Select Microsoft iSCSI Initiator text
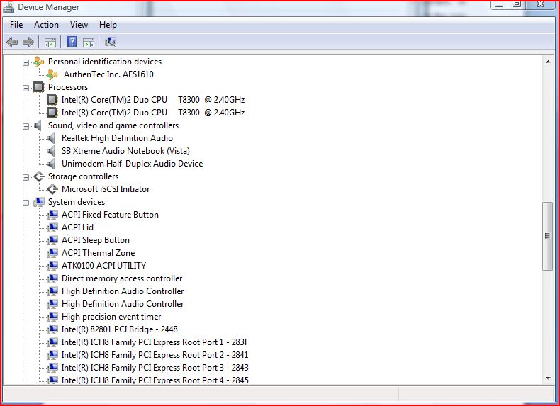Image resolution: width=560 pixels, height=406 pixels. pos(106,189)
